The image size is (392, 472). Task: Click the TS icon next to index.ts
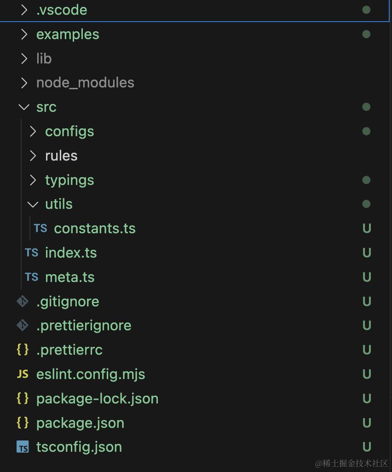click(32, 253)
